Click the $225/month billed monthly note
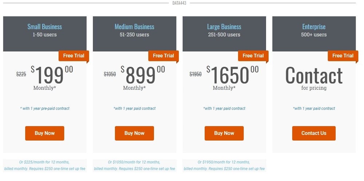 45,165
